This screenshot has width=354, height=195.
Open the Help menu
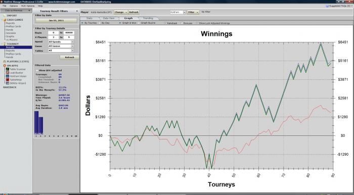click(40, 6)
